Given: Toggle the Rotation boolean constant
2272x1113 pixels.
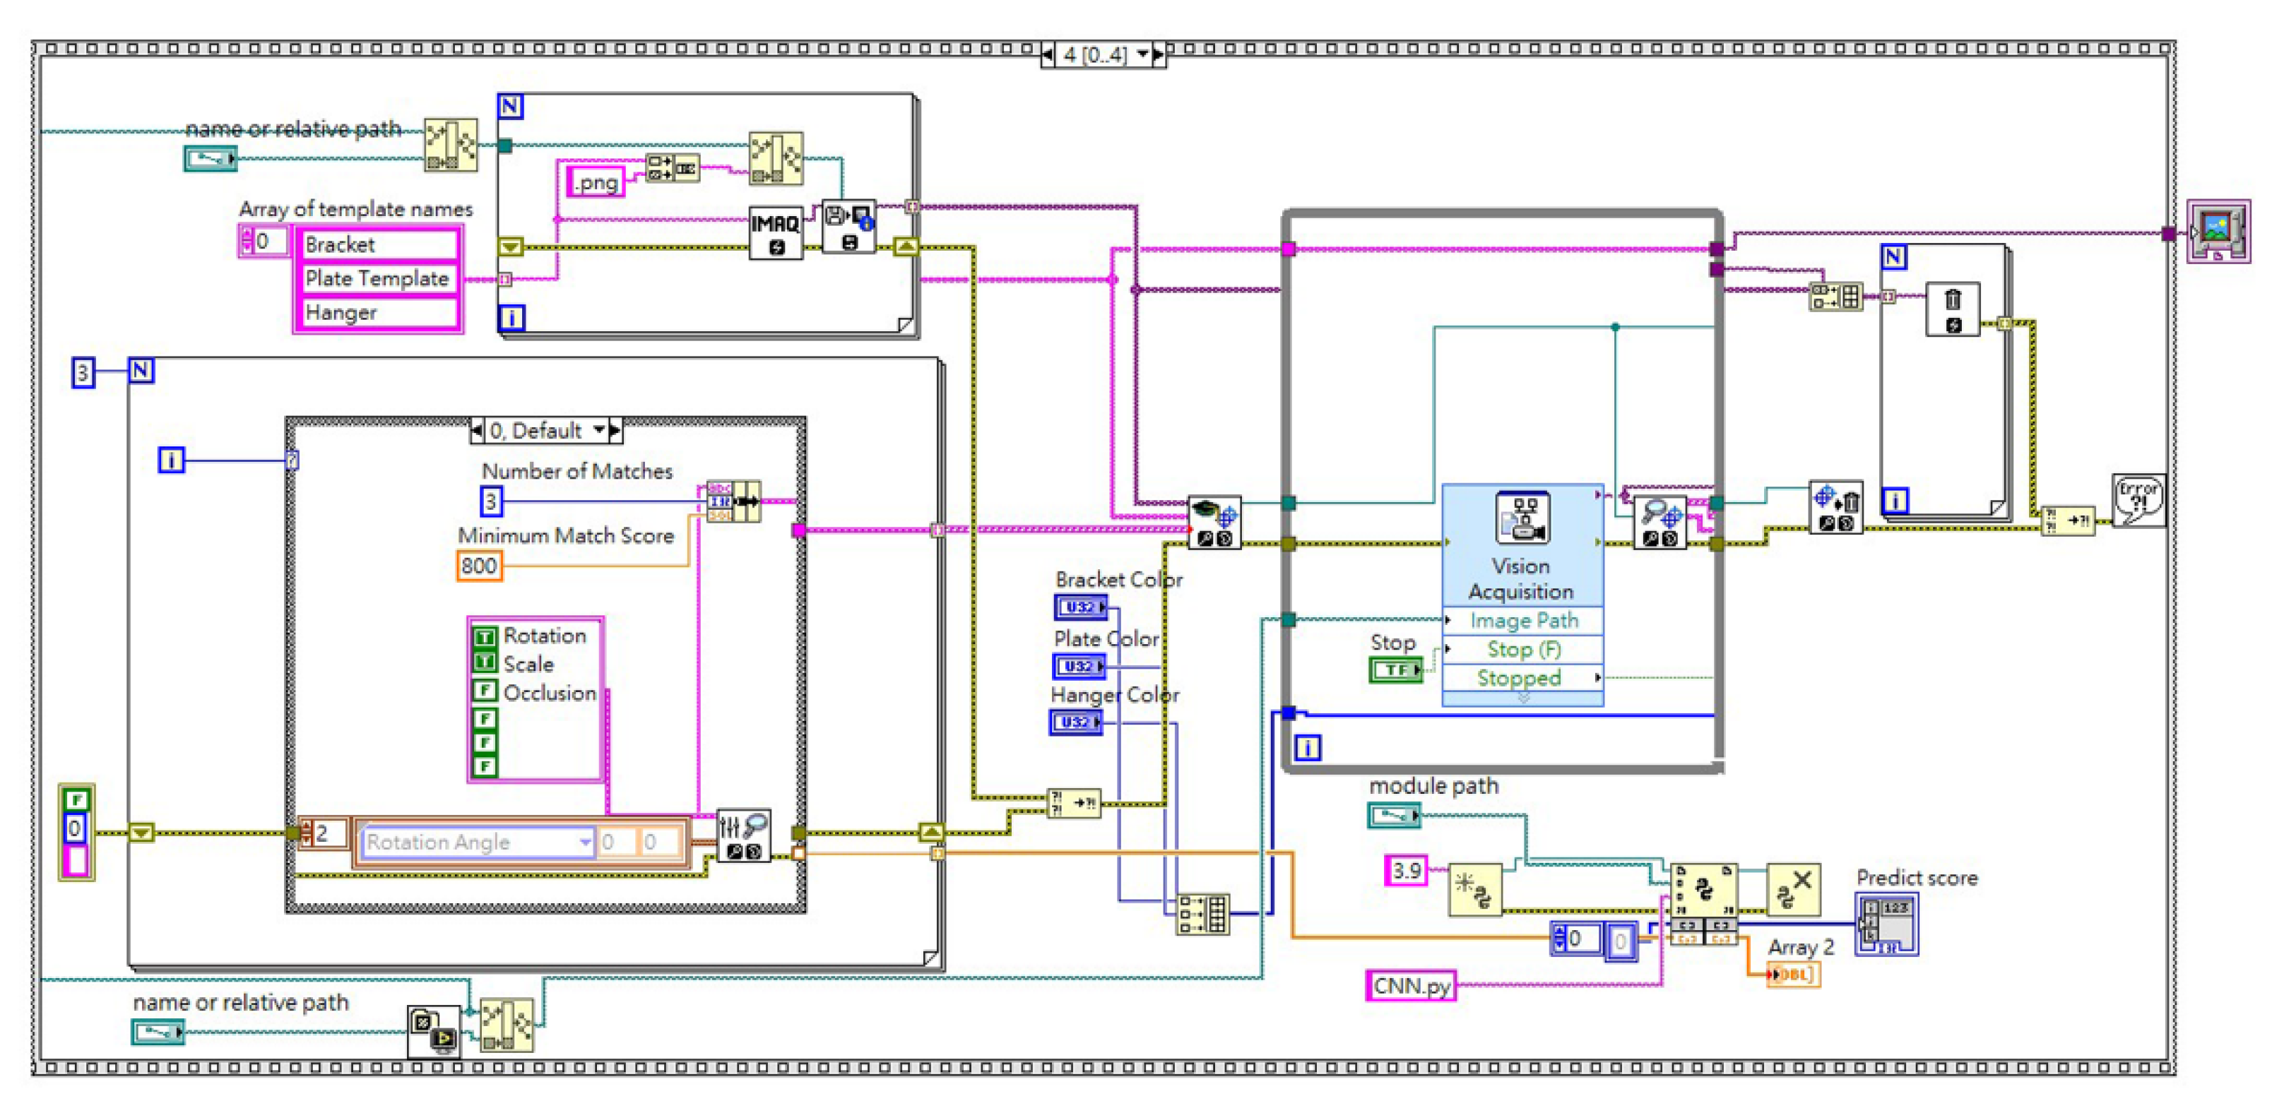Looking at the screenshot, I should [x=484, y=637].
